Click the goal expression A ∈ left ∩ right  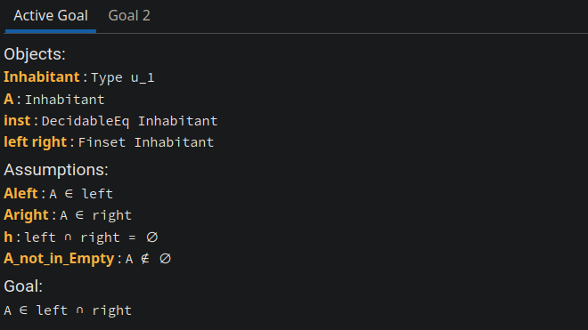[68, 310]
